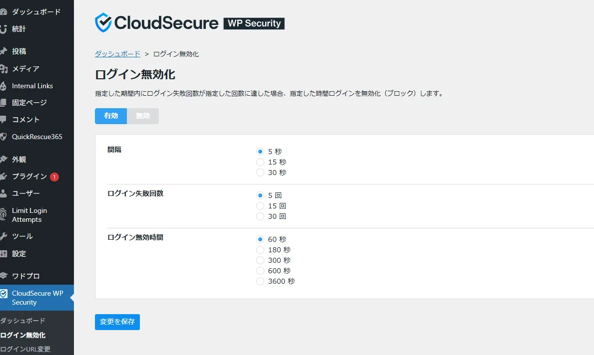This screenshot has width=594, height=355.
Task: Click the user icon beside ユーザー
Action: (3, 193)
